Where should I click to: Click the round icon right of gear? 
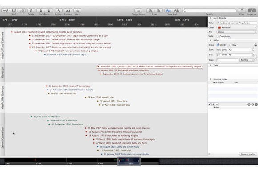click(256, 104)
